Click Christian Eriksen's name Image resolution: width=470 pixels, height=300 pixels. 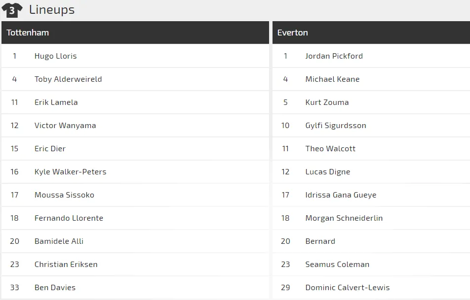click(x=66, y=265)
